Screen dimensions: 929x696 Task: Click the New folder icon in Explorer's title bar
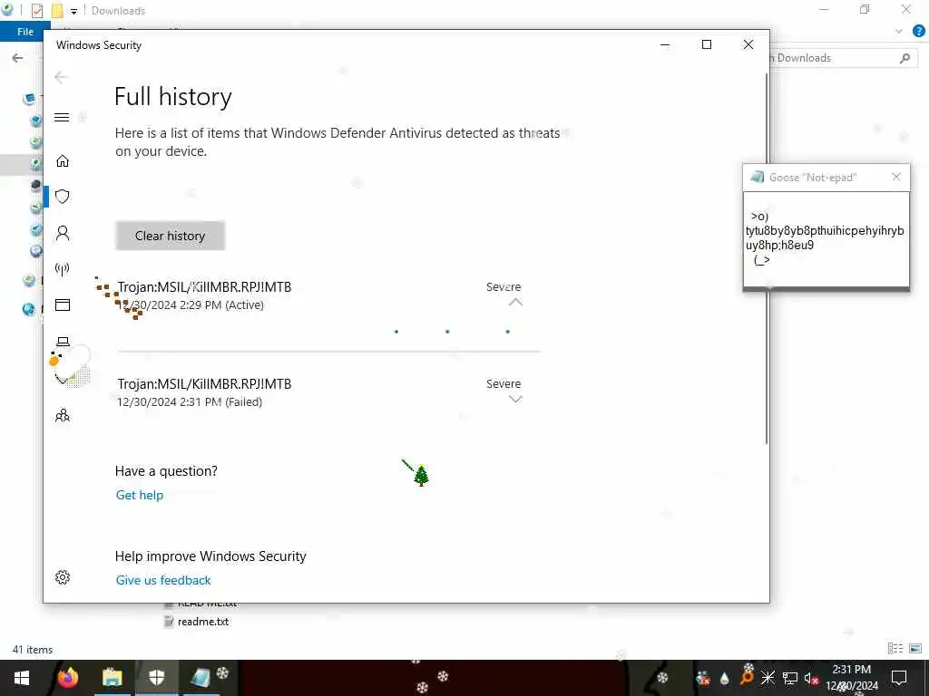57,11
